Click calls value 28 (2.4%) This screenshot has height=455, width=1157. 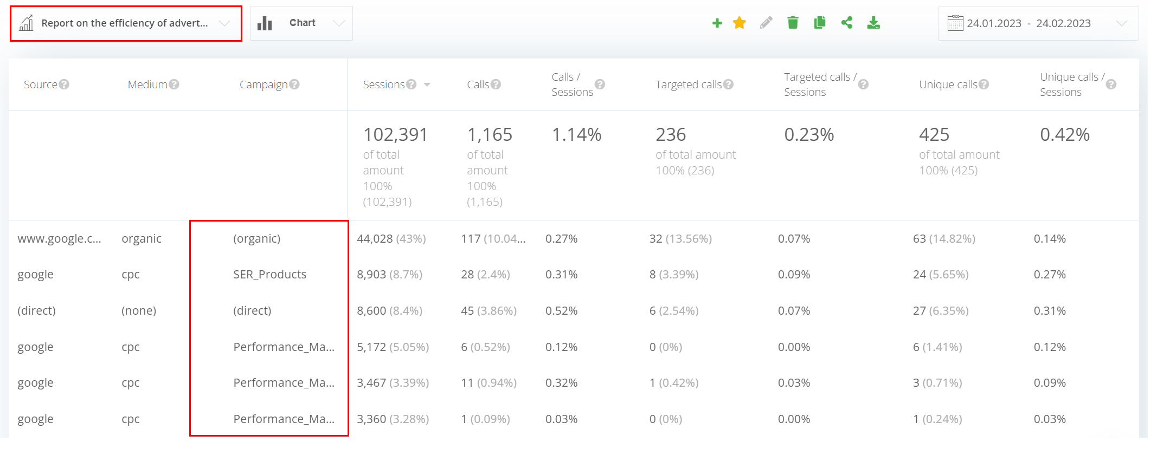click(x=485, y=275)
